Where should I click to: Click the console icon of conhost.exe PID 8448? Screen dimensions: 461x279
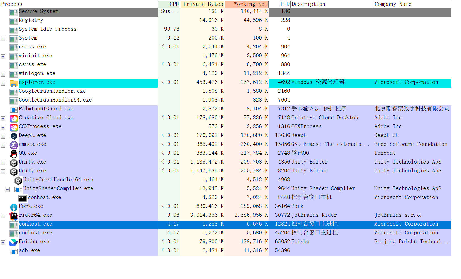click(22, 198)
